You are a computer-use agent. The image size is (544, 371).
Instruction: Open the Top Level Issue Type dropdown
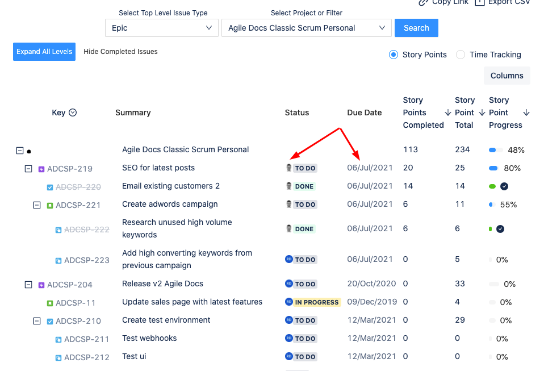tap(162, 28)
